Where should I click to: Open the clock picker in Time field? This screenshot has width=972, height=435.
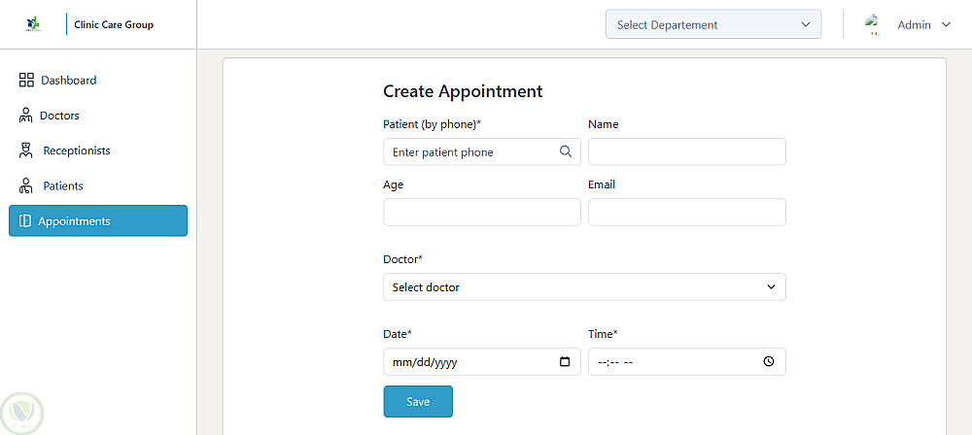(x=769, y=362)
